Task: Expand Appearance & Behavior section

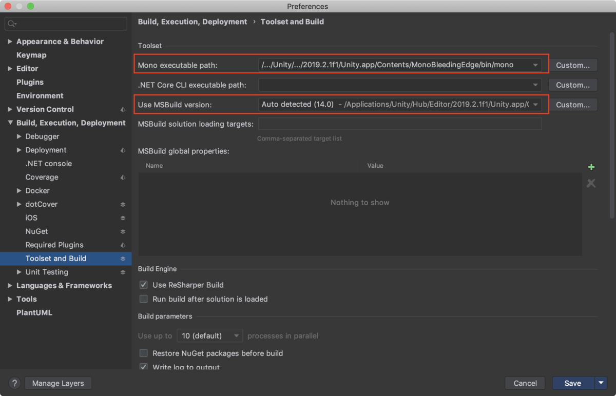Action: [x=10, y=42]
